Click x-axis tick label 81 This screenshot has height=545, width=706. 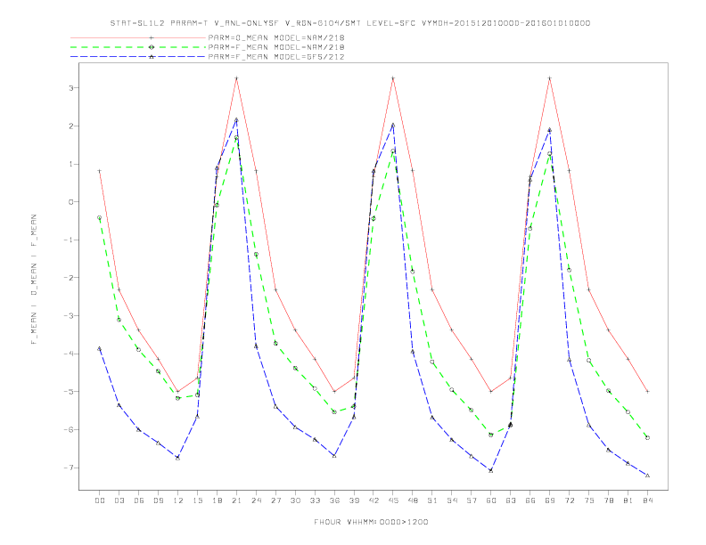click(628, 500)
